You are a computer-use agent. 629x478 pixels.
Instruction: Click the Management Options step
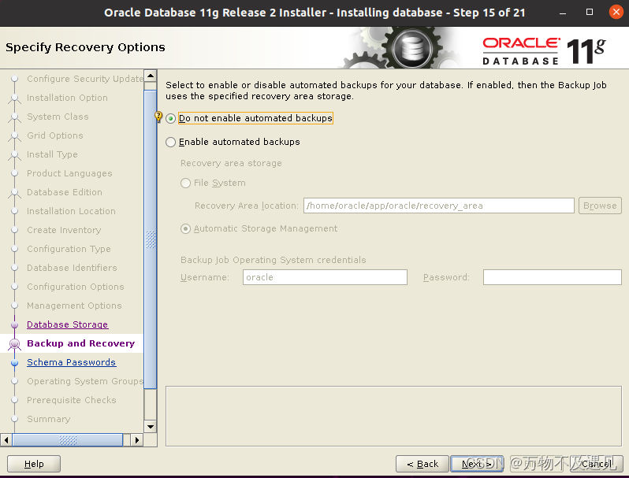(x=74, y=306)
